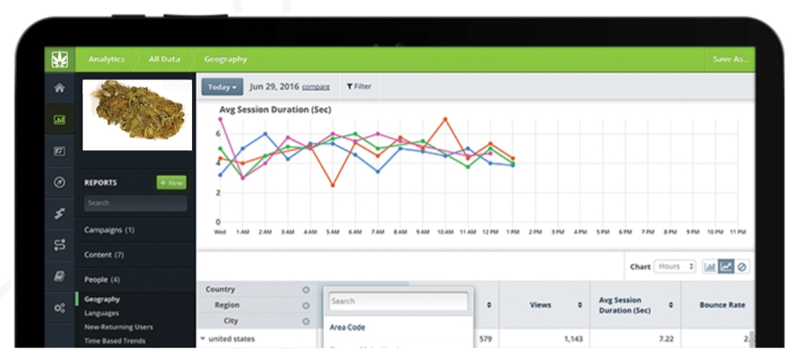Click the home icon in the sidebar
Viewport: 805px width, 349px height.
pyautogui.click(x=59, y=88)
